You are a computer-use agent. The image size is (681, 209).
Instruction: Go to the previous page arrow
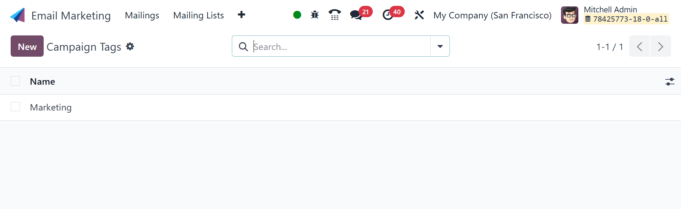639,46
